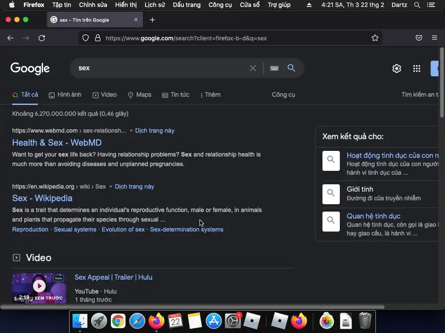Switch to Tin tức news tab
Image resolution: width=445 pixels, height=333 pixels.
176,95
